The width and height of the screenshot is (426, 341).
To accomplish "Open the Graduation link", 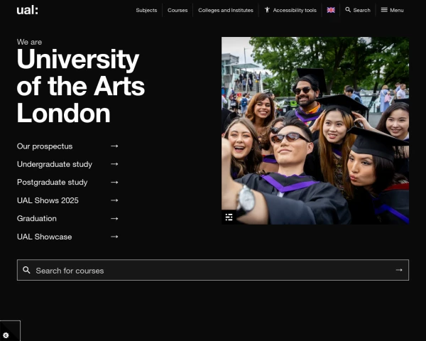I will point(37,218).
